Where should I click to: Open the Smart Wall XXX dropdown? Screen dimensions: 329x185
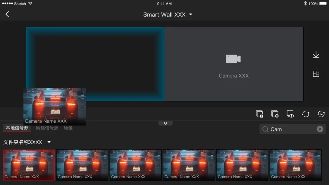(168, 14)
